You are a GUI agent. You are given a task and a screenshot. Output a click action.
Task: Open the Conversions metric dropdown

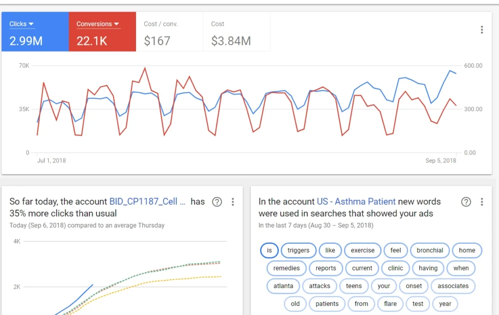click(x=97, y=24)
